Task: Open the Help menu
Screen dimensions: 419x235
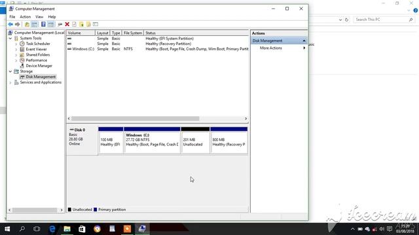Action: click(52, 17)
